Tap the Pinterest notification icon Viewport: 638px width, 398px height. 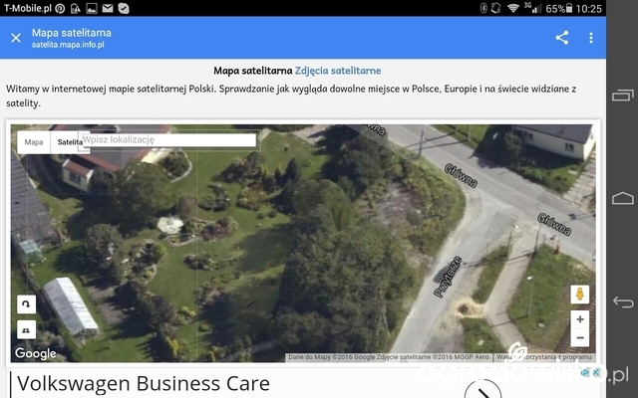pyautogui.click(x=60, y=9)
